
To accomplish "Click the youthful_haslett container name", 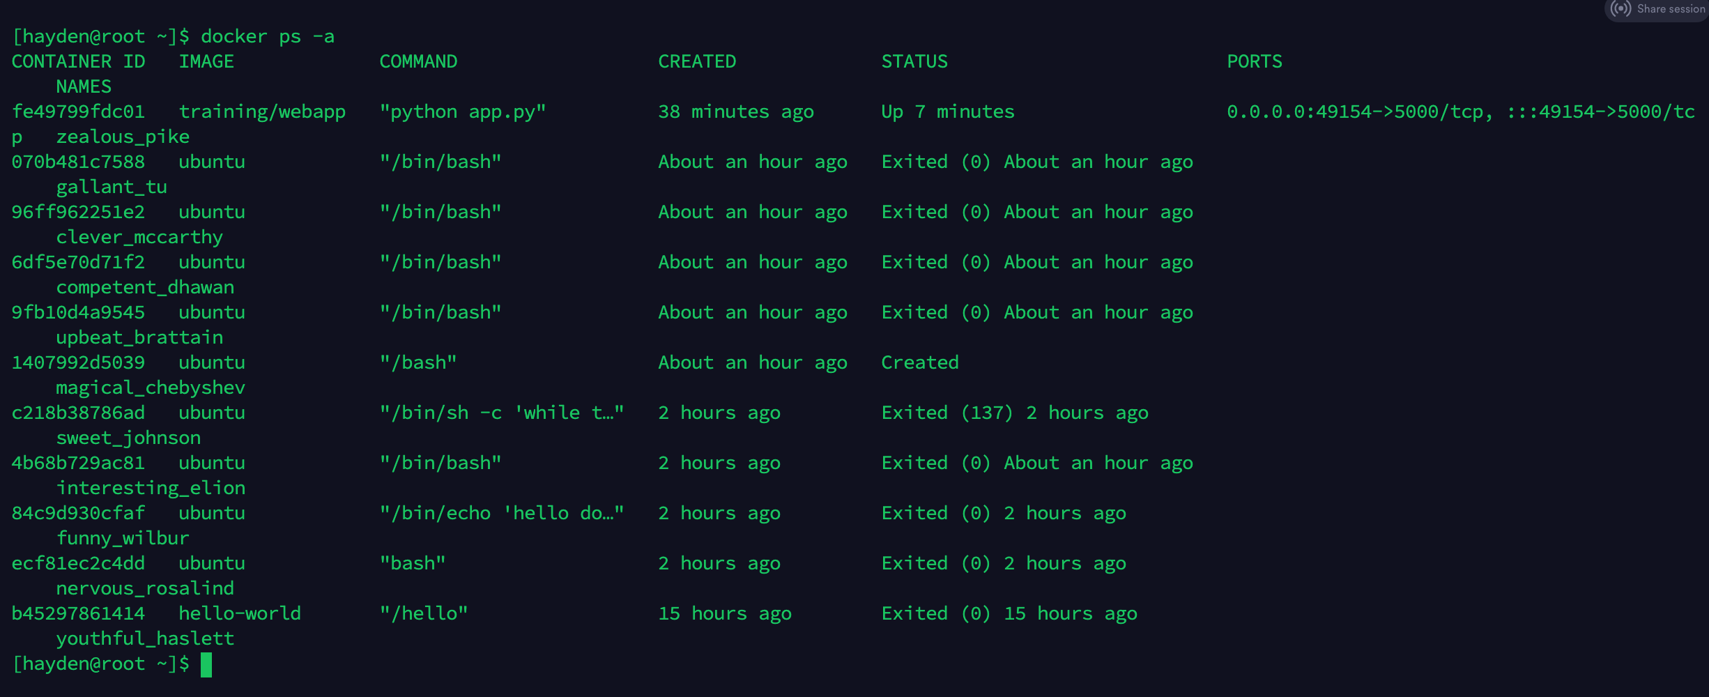I will [145, 639].
